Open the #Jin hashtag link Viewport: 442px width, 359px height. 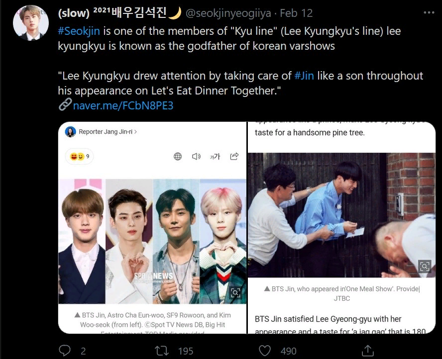[x=304, y=76]
